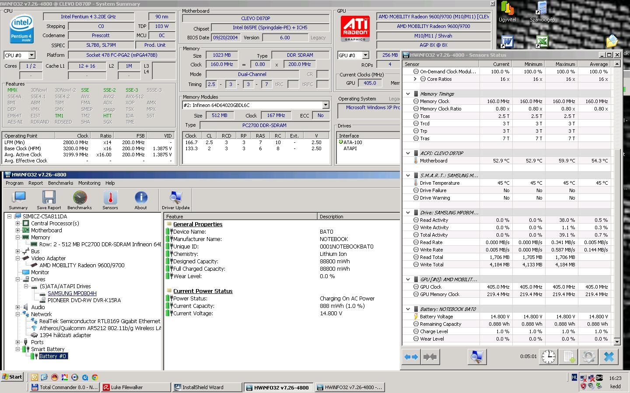Click the Driver Update toolbar icon
Viewport: 630px width, 393px height.
click(x=176, y=200)
